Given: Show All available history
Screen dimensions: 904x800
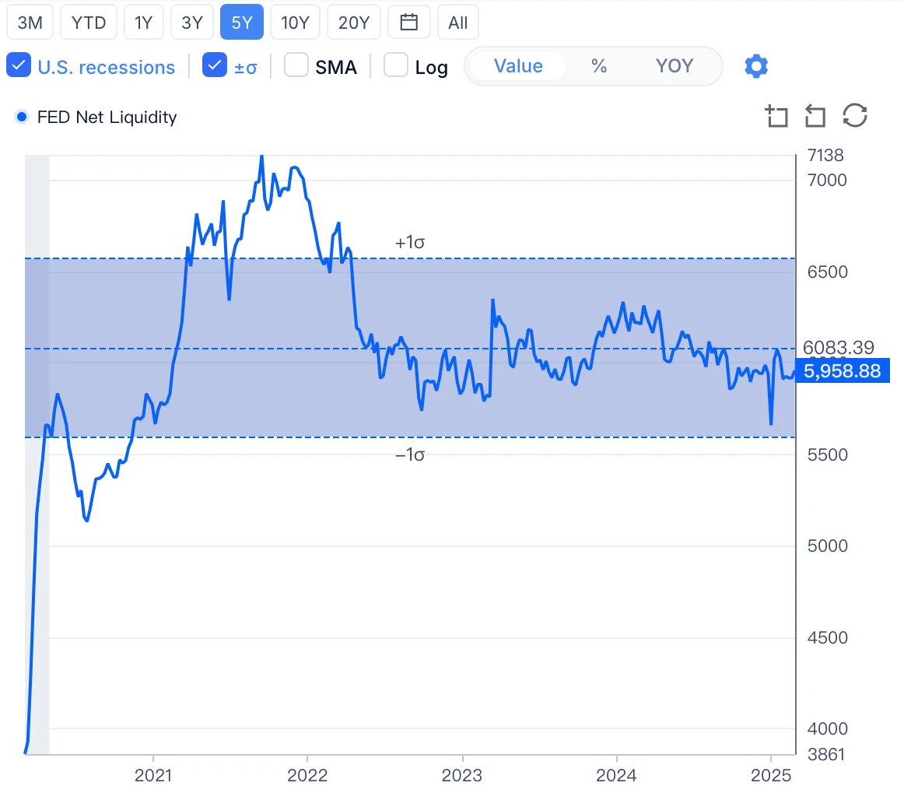Looking at the screenshot, I should pos(458,23).
